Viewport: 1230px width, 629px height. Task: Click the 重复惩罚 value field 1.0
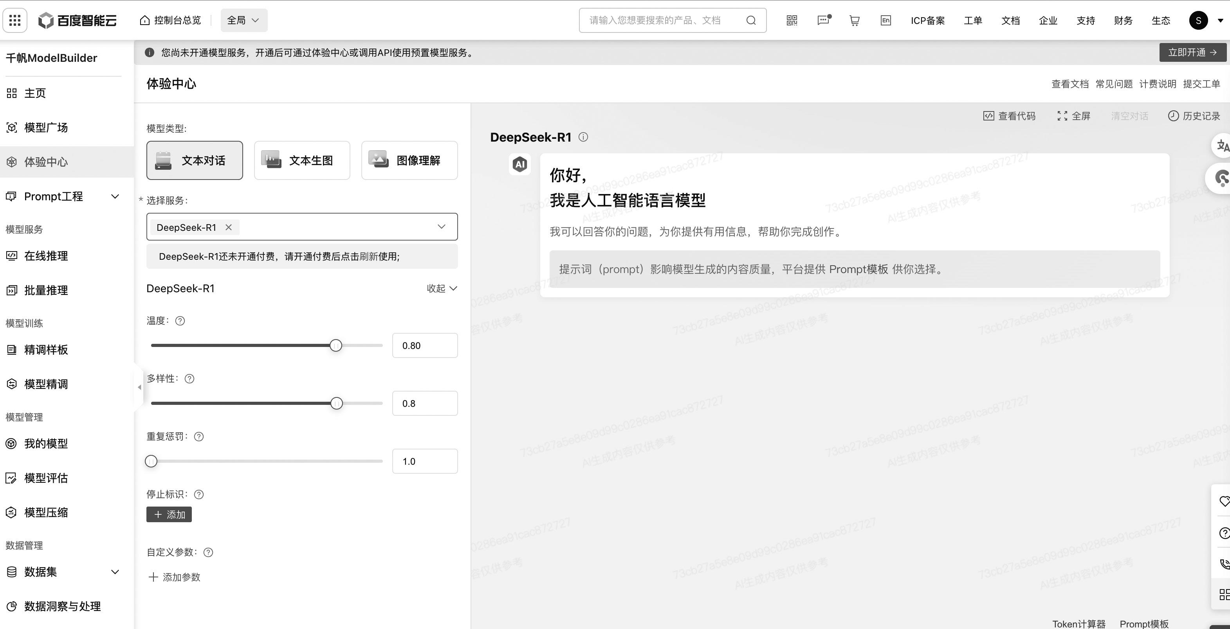(x=425, y=461)
